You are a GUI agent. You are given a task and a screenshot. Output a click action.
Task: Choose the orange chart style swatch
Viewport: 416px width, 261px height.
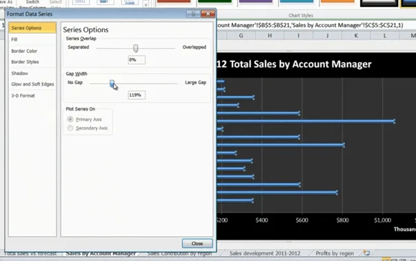click(337, 1)
